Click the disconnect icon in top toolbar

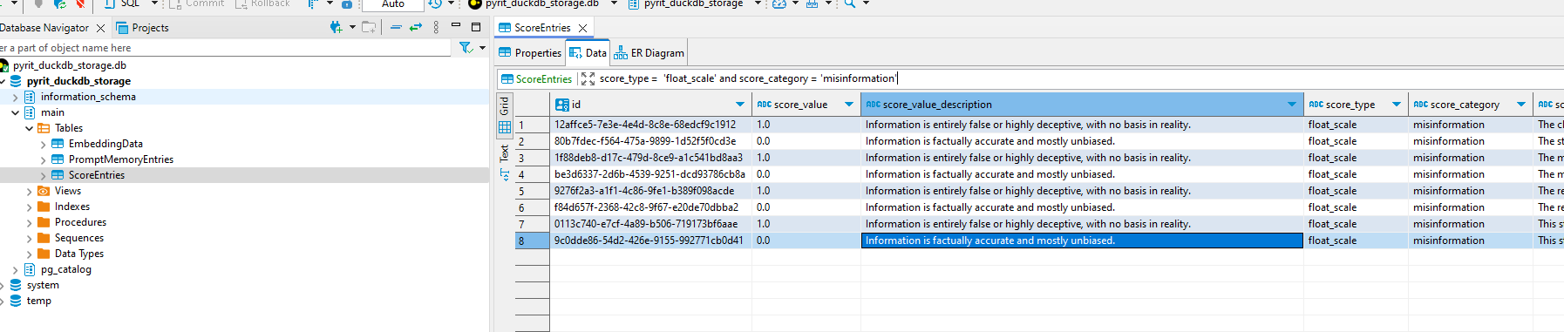(x=80, y=3)
